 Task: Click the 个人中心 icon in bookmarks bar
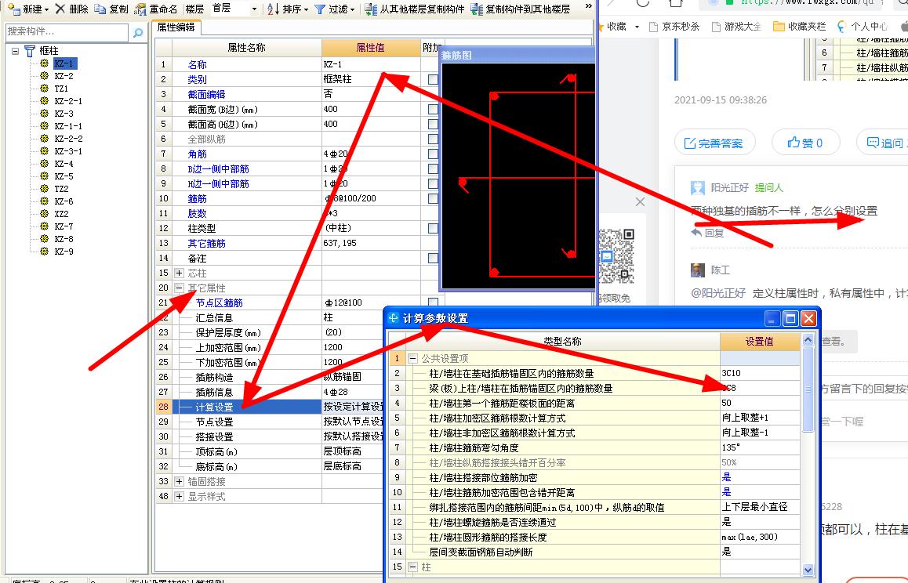click(x=842, y=26)
